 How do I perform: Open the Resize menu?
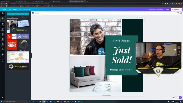click(x=15, y=9)
